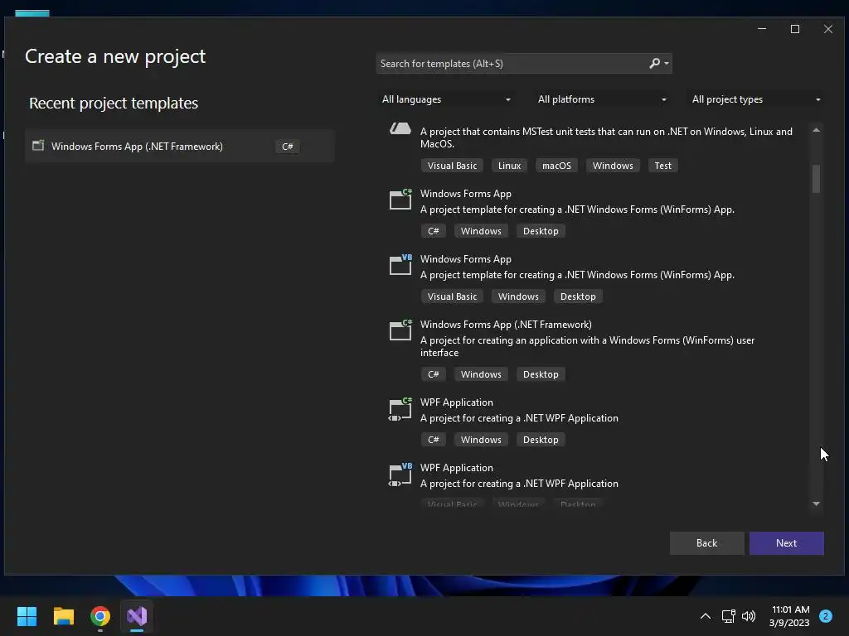Screen dimensions: 849x636
Task: Open the Windows Start menu
Action: [x=27, y=616]
